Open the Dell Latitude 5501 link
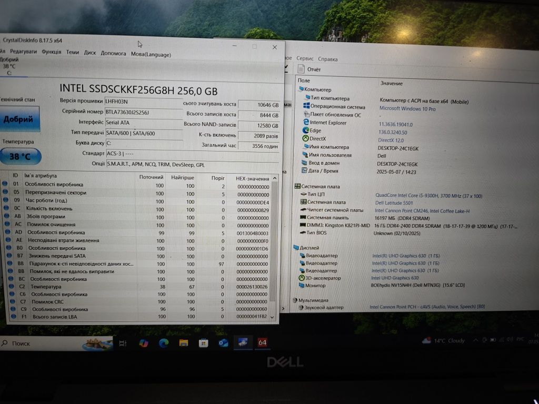This screenshot has width=539, height=404. click(x=394, y=203)
